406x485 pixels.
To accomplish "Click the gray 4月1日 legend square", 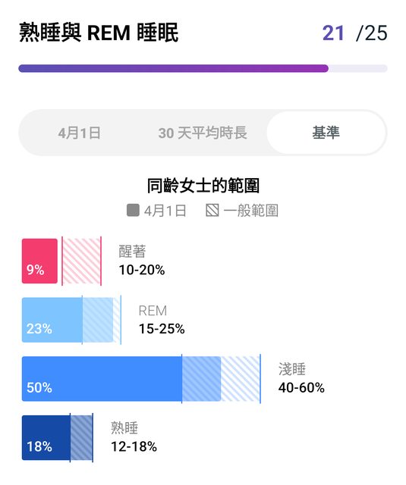I will pyautogui.click(x=133, y=211).
